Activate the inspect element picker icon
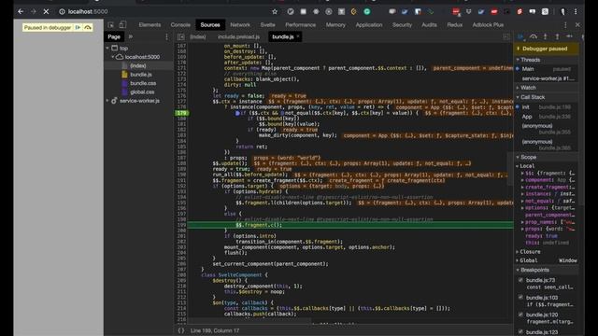The width and height of the screenshot is (598, 336). (x=110, y=25)
